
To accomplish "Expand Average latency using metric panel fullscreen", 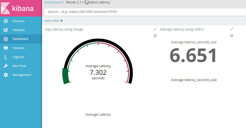I will pos(232,29).
